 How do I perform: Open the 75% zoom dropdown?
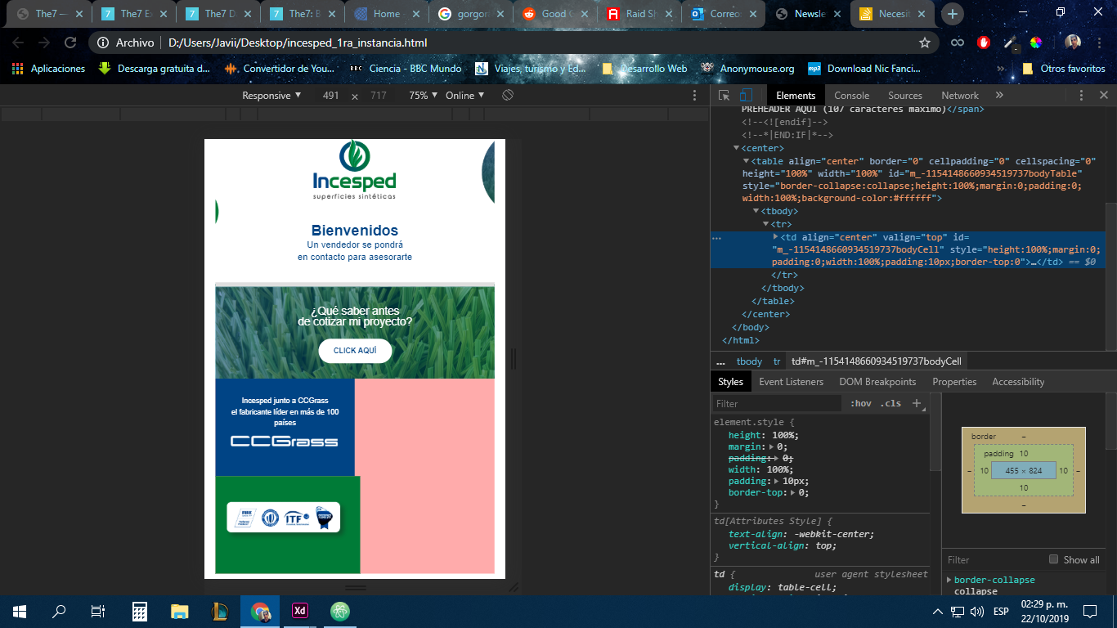click(424, 96)
